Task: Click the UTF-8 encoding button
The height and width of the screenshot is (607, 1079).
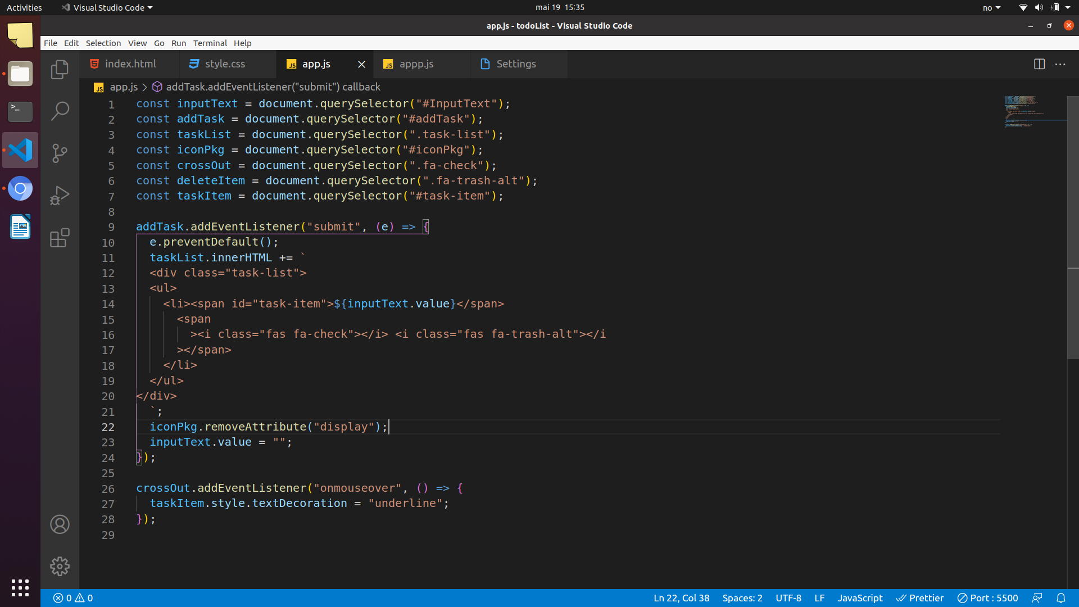Action: coord(788,598)
